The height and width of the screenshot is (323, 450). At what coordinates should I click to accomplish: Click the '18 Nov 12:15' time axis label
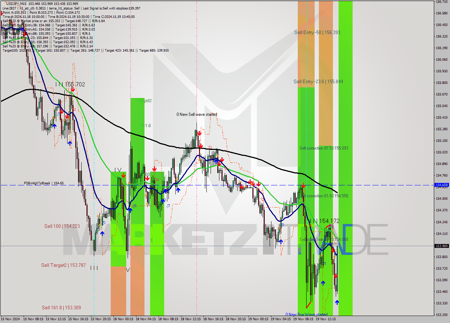[191, 319]
